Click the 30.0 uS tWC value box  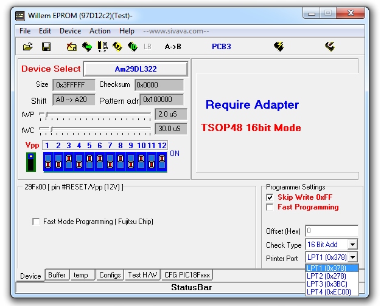171,129
